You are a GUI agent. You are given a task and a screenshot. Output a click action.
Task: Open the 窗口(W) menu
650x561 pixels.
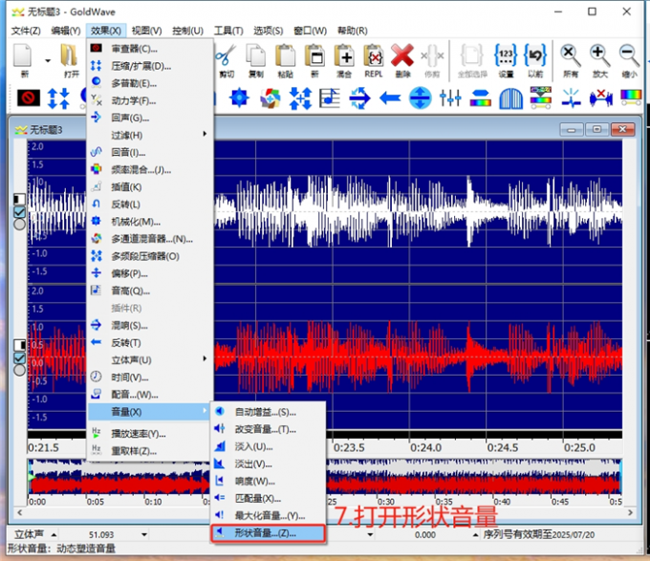click(310, 31)
